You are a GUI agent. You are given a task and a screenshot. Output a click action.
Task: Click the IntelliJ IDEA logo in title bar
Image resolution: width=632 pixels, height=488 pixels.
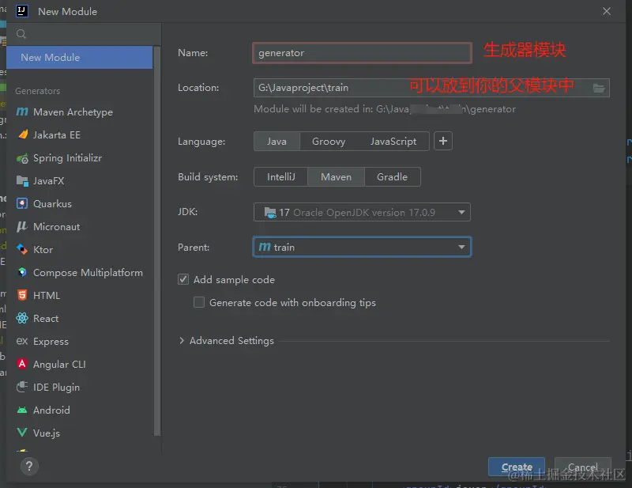pos(22,11)
